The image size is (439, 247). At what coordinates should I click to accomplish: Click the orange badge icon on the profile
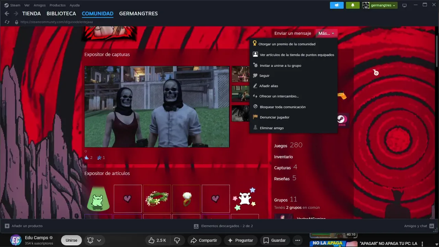coord(342,96)
